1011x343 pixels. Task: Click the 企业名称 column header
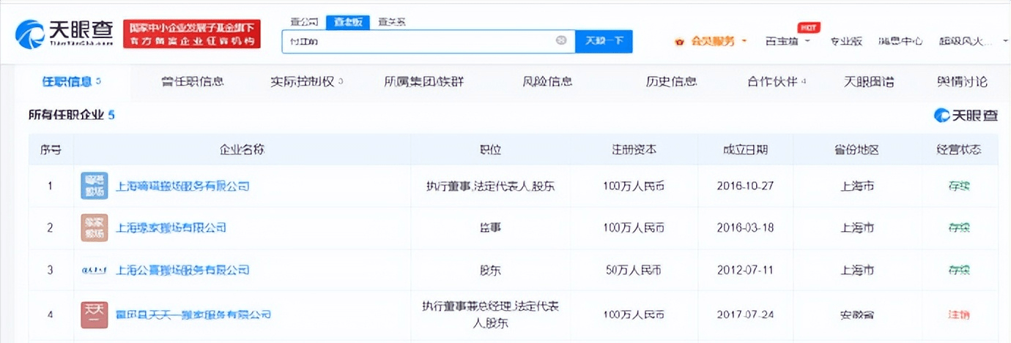coord(242,149)
